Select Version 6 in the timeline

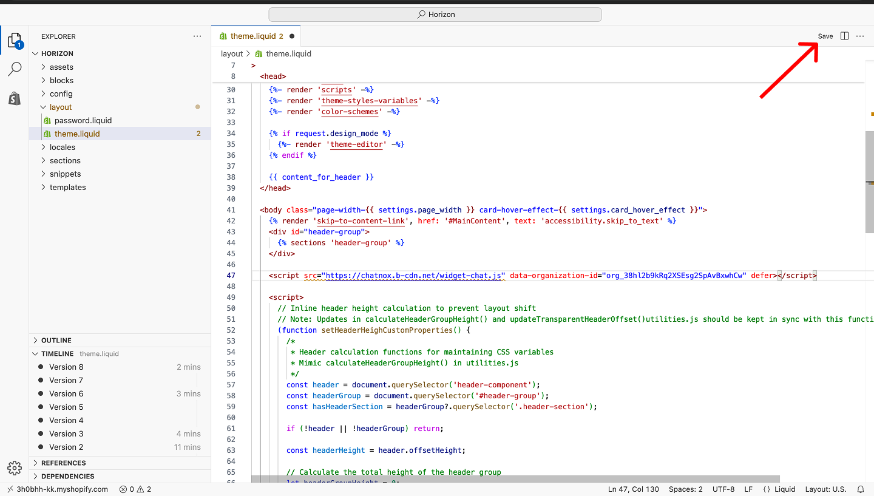pyautogui.click(x=120, y=394)
